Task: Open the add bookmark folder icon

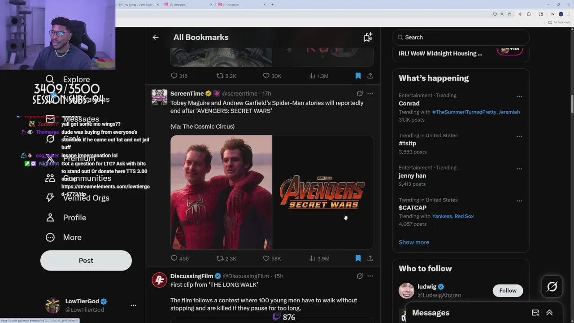Action: click(368, 37)
